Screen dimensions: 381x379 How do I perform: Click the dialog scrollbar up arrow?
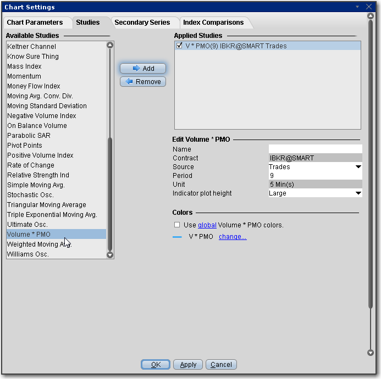370,16
